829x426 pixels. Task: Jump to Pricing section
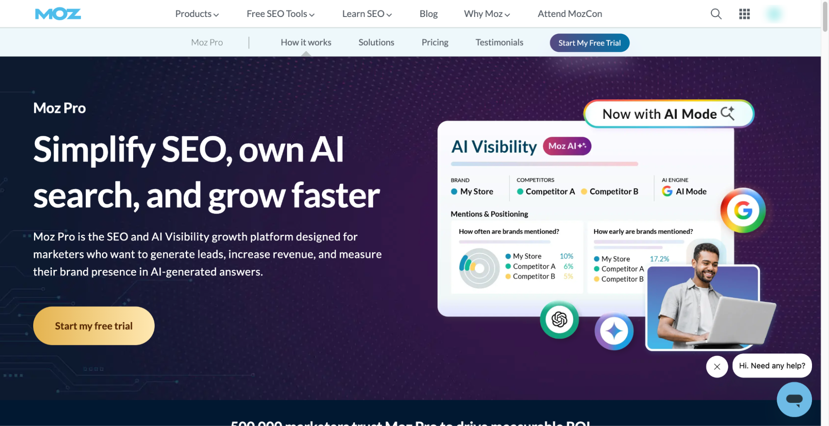pos(435,43)
